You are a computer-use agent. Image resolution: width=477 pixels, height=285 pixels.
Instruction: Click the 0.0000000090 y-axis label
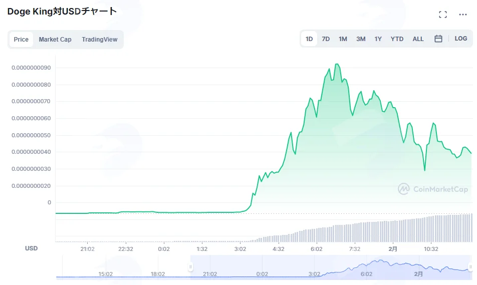[x=31, y=68]
